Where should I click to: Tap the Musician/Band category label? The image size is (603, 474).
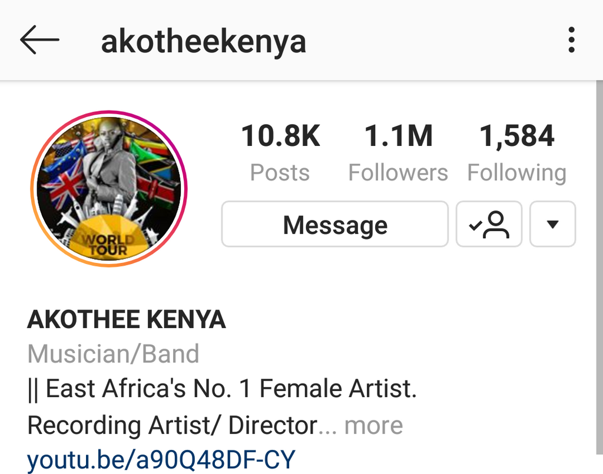pos(114,353)
